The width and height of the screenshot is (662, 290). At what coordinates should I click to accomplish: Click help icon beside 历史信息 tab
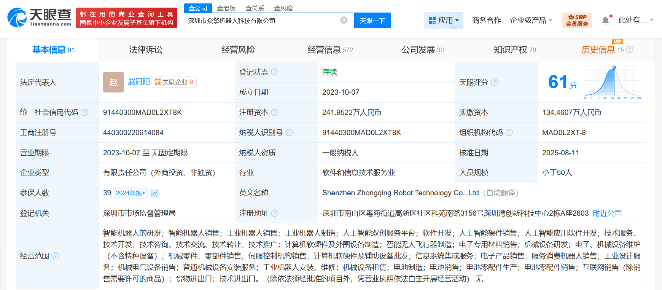point(630,49)
